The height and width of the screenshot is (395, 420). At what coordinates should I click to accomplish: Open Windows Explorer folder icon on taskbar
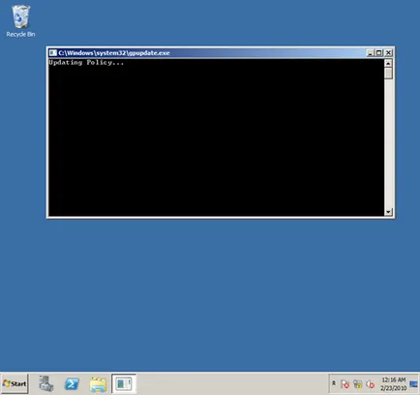pyautogui.click(x=98, y=384)
